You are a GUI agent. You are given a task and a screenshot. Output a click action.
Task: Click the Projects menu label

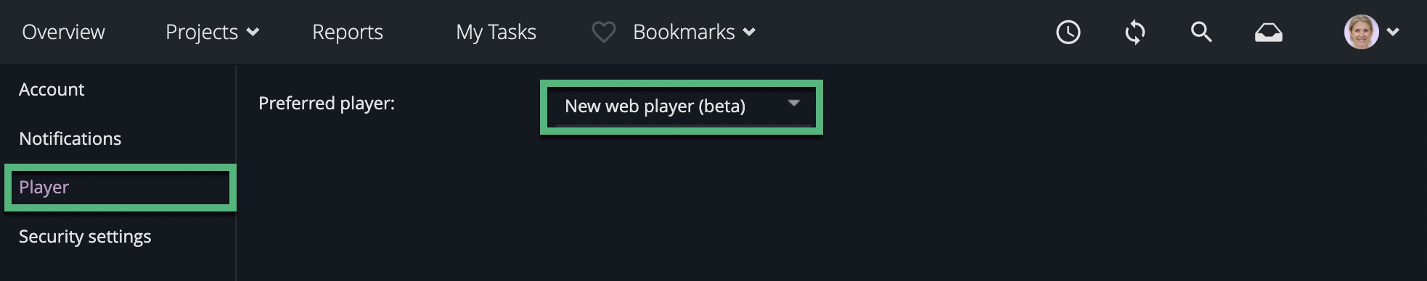(x=202, y=32)
